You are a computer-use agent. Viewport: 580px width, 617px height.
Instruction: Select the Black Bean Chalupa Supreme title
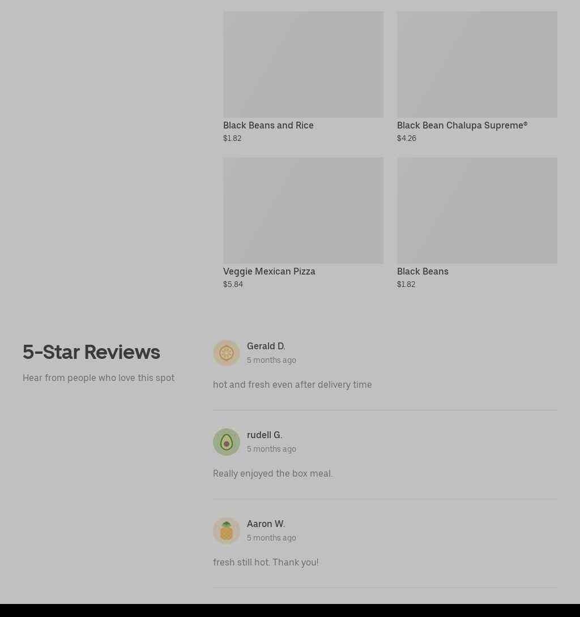[x=462, y=125]
